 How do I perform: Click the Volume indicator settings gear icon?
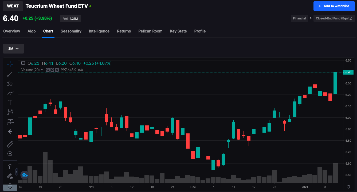52,70
